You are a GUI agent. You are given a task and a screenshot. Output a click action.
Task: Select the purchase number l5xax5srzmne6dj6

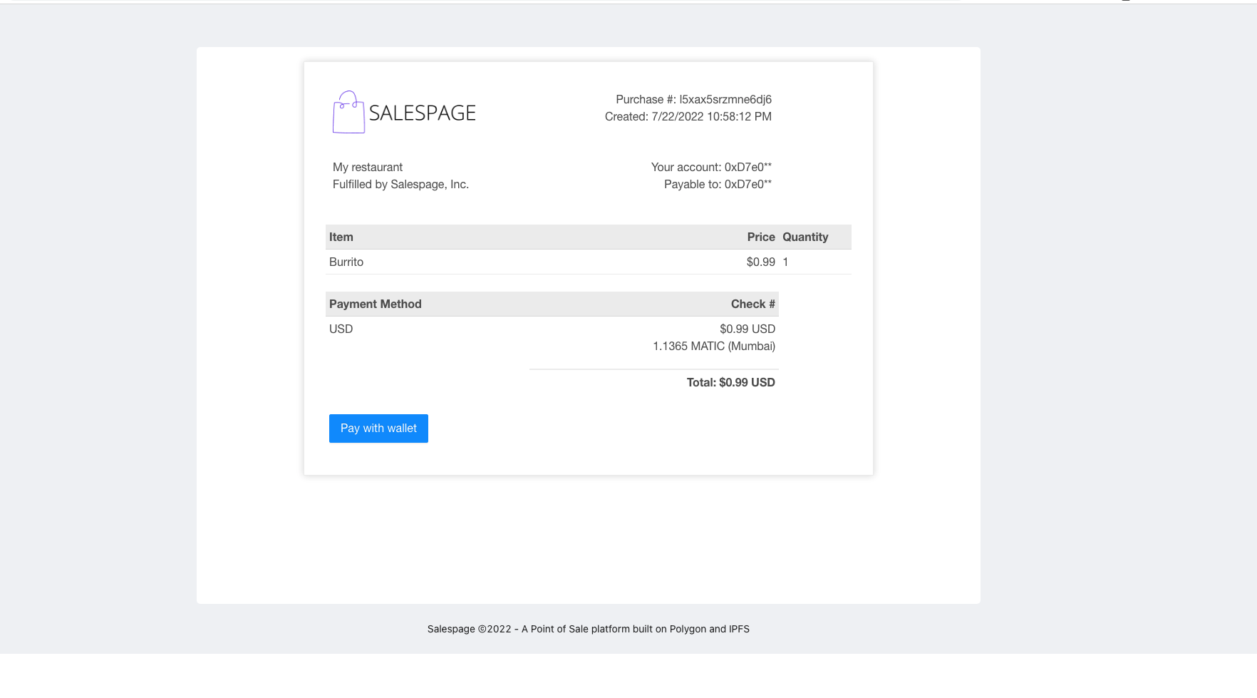tap(725, 99)
